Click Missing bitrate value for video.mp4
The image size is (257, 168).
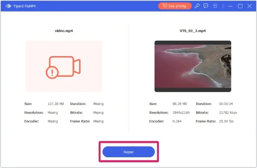(99, 113)
